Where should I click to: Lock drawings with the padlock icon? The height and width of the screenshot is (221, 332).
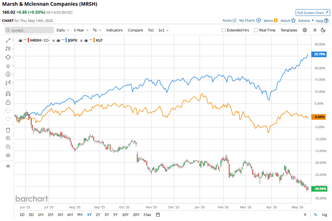click(x=8, y=102)
